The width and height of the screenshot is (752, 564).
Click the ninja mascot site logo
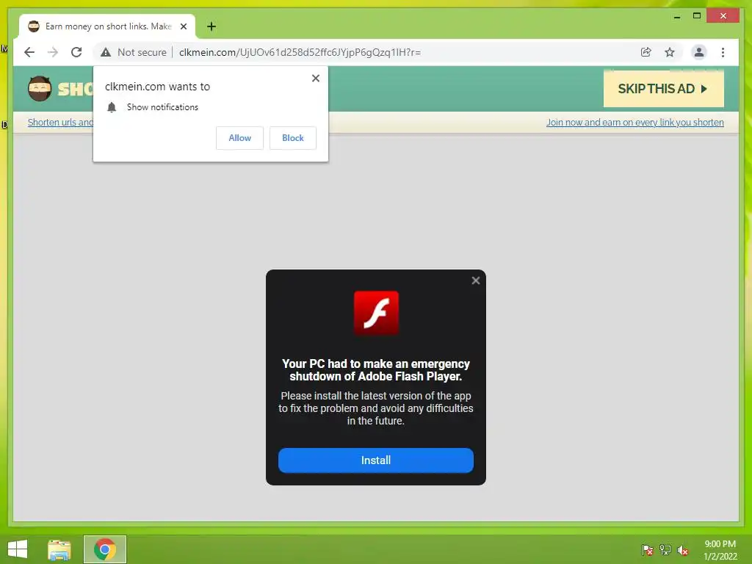pyautogui.click(x=40, y=89)
